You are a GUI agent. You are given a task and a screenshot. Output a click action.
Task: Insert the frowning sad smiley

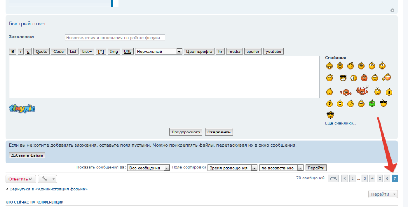[361, 66]
